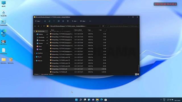Image resolution: width=182 pixels, height=102 pixels.
Task: Click the Cut icon in Explorer toolbar
Action: tap(45, 21)
